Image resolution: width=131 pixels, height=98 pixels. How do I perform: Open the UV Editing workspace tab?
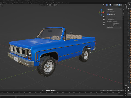click(x=17, y=3)
